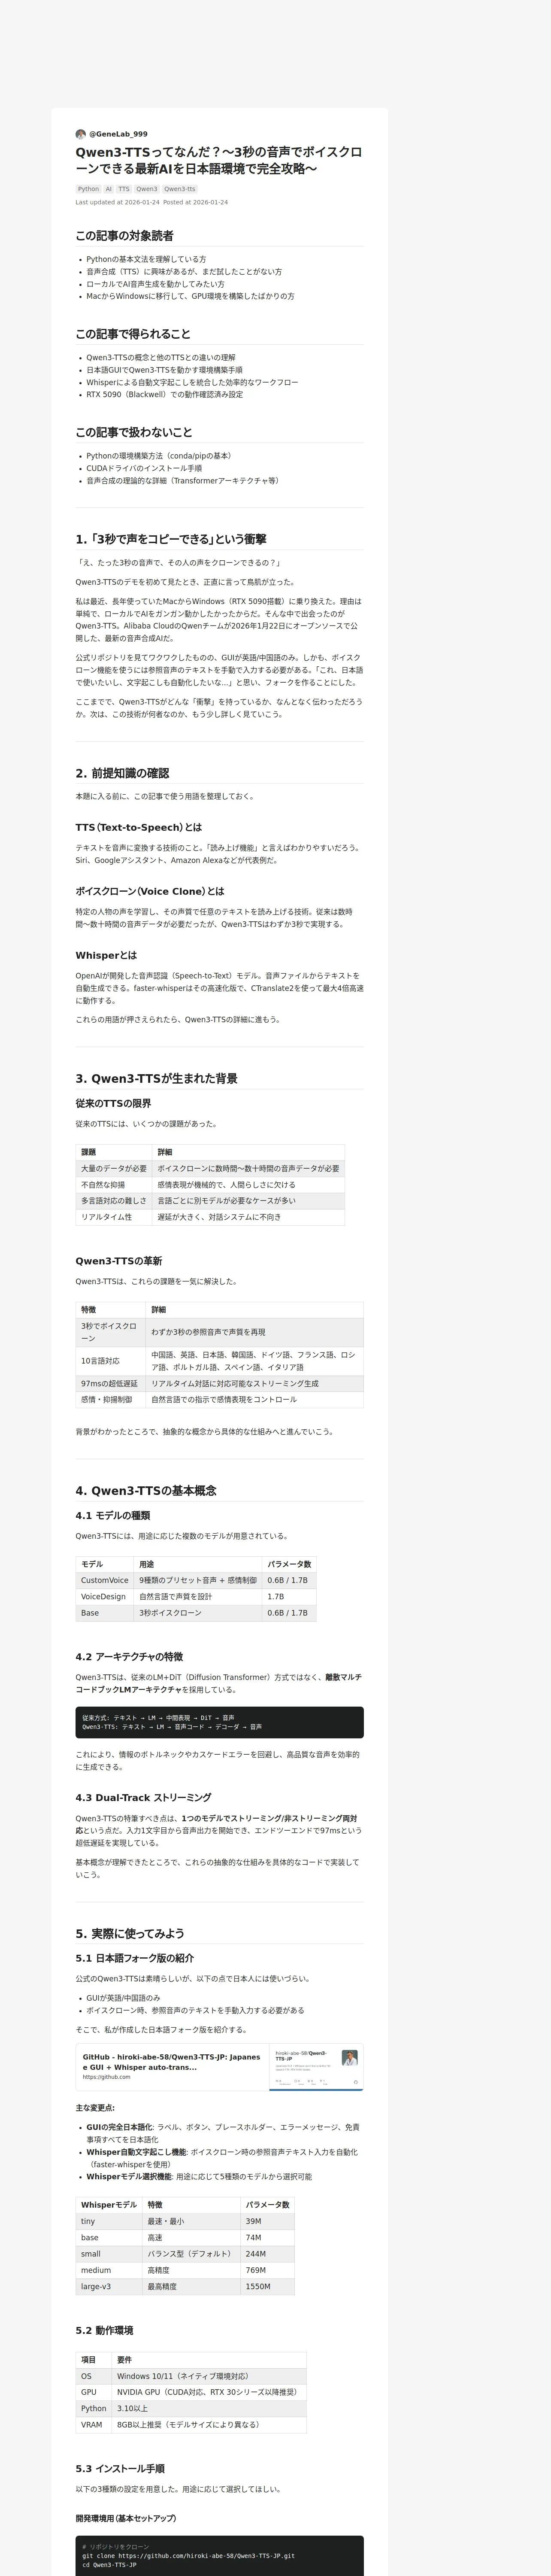This screenshot has width=551, height=2576.
Task: Click the heading 'この記事で得られること'
Action: tap(133, 334)
